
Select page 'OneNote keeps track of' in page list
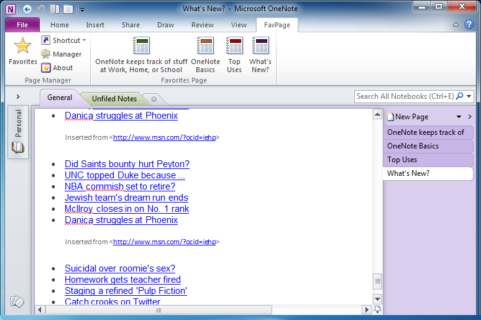click(x=428, y=132)
